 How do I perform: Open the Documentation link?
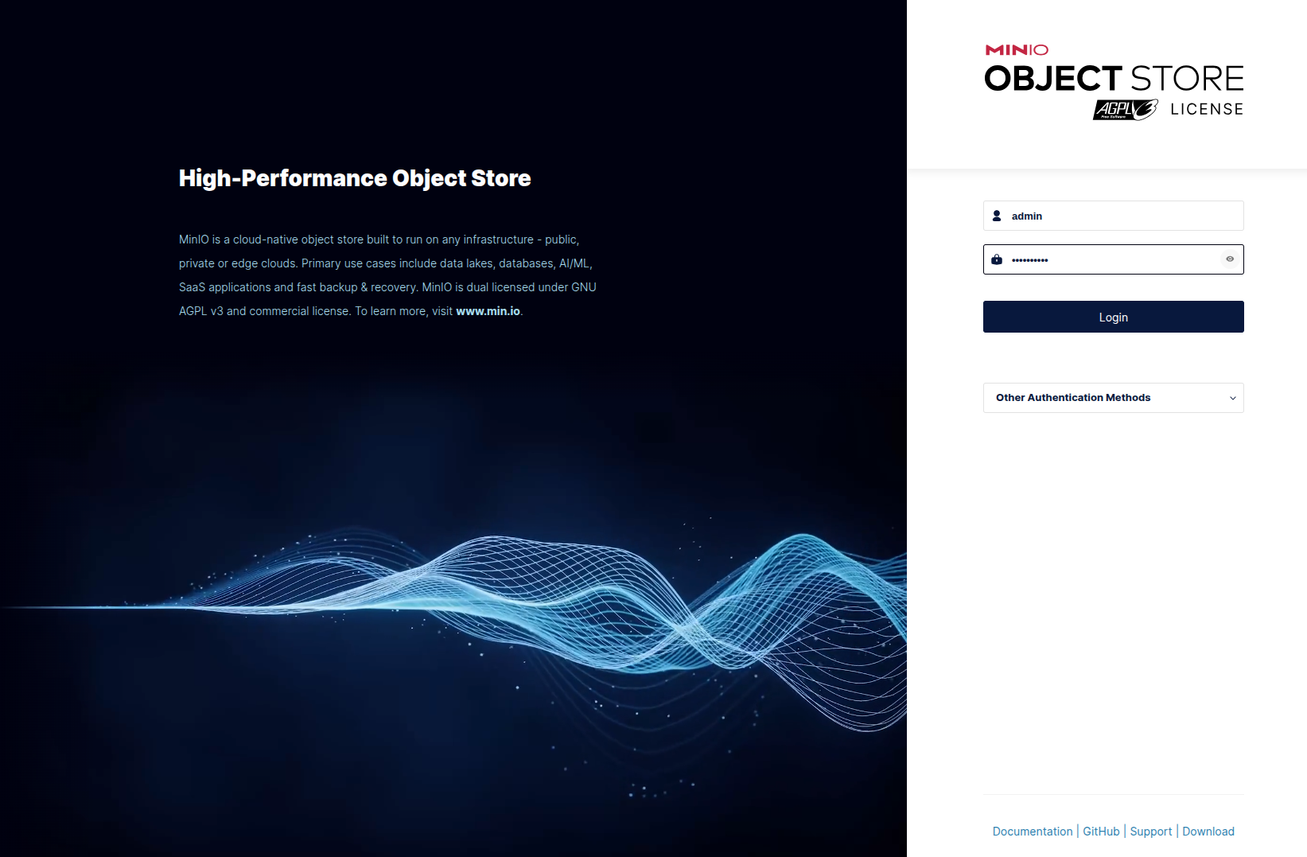1032,832
